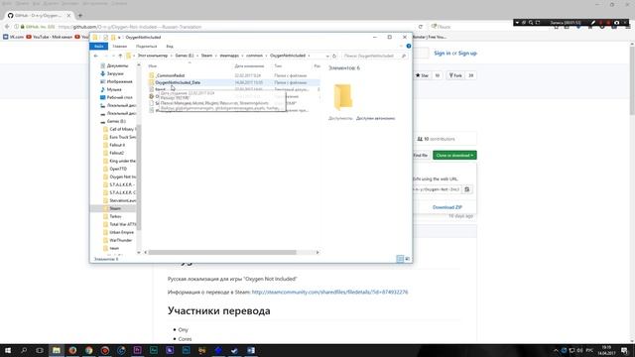Open Task View on taskbar
Screen dimensions: 635x357
coord(40,350)
